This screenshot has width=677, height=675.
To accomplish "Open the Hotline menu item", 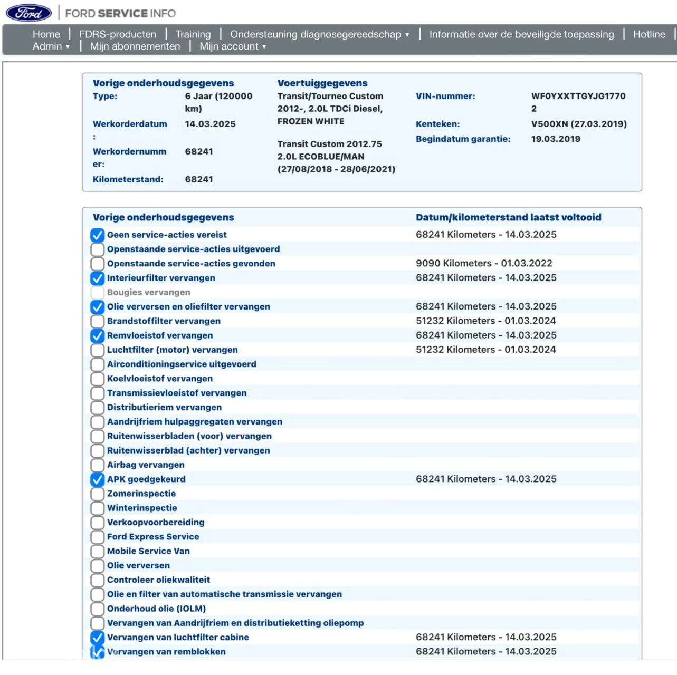I will pyautogui.click(x=649, y=34).
